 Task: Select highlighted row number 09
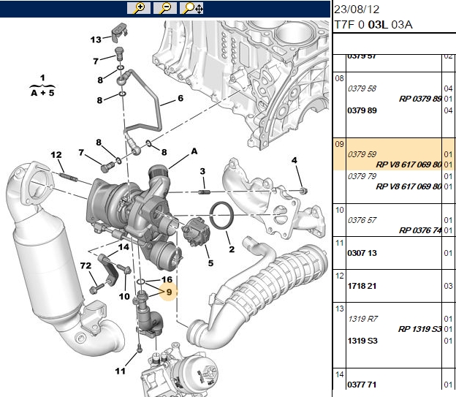pos(339,144)
